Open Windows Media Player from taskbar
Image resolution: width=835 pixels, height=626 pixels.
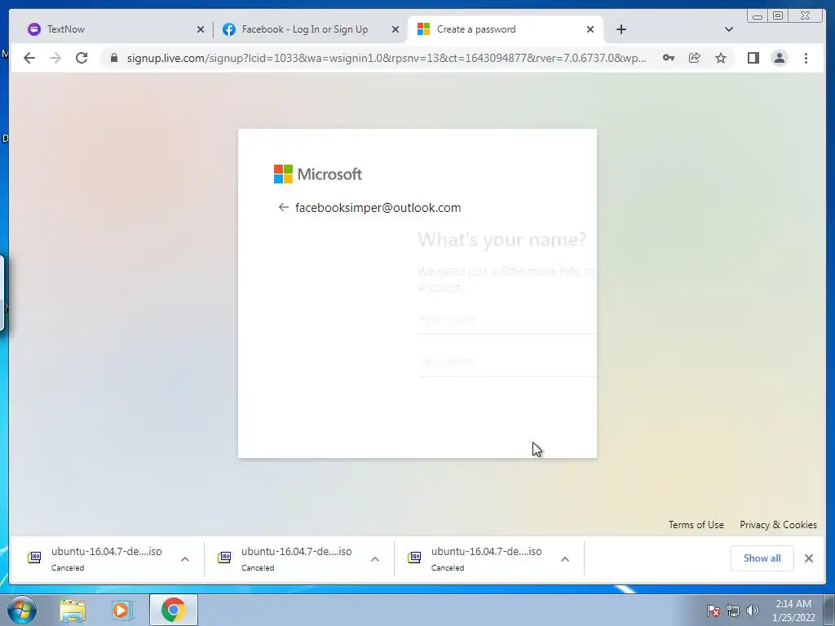pyautogui.click(x=122, y=611)
